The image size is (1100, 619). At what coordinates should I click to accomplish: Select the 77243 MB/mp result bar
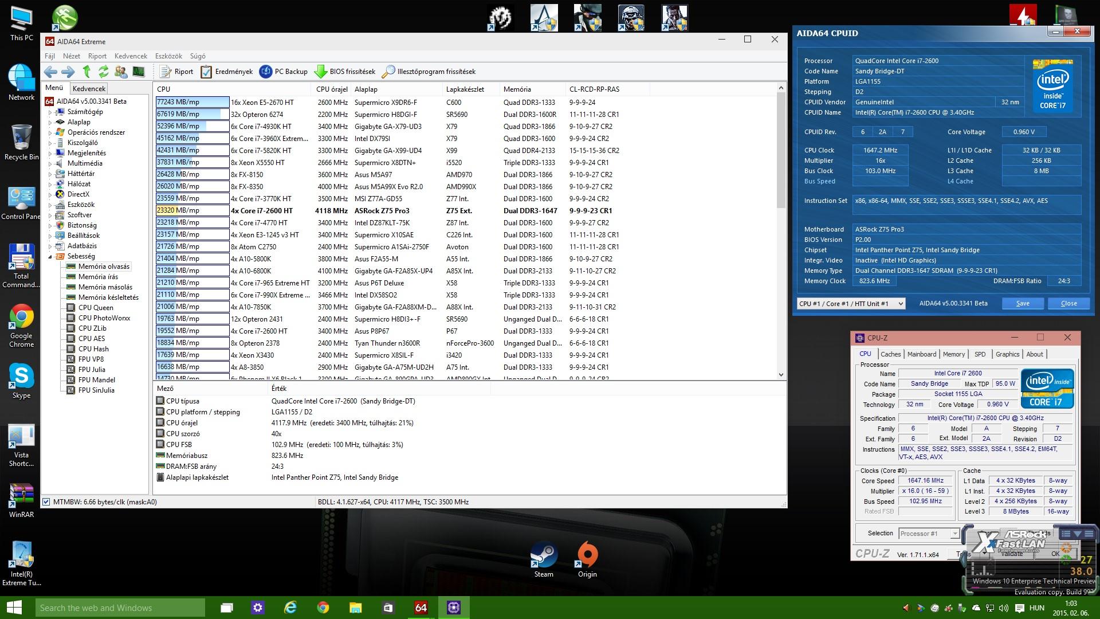(192, 103)
